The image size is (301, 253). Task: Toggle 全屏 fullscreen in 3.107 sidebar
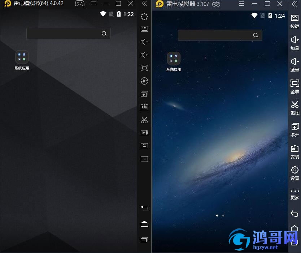295,86
